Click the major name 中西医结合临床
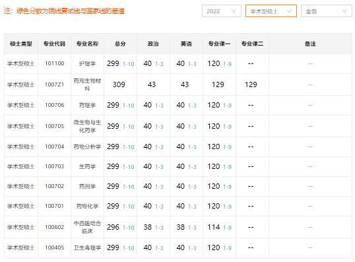 87,227
